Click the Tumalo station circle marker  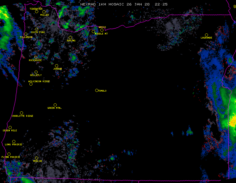pyautogui.click(x=97, y=91)
